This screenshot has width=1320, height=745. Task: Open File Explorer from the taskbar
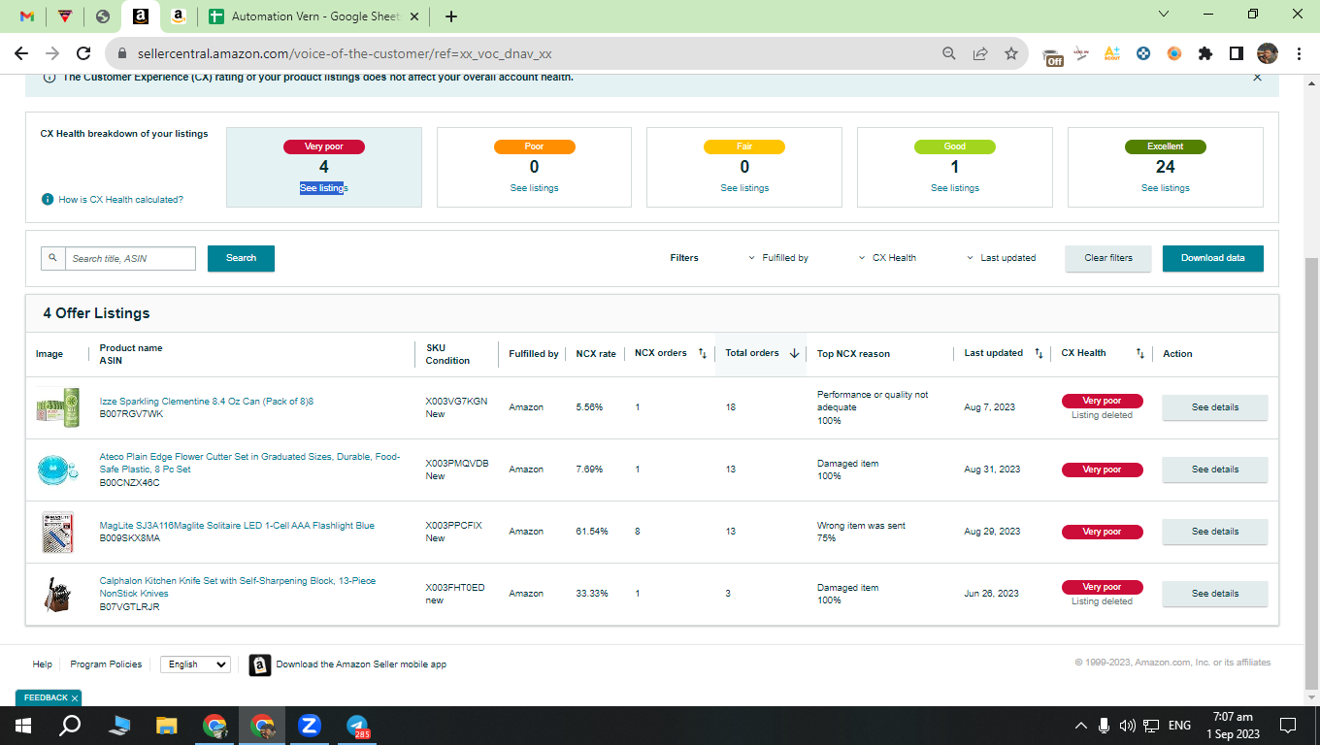pyautogui.click(x=167, y=726)
